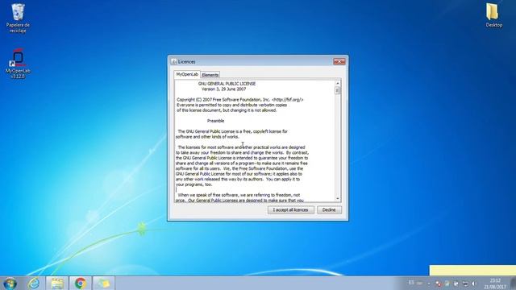Click the licence scrollbar up arrow
The width and height of the screenshot is (516, 290).
[337, 83]
